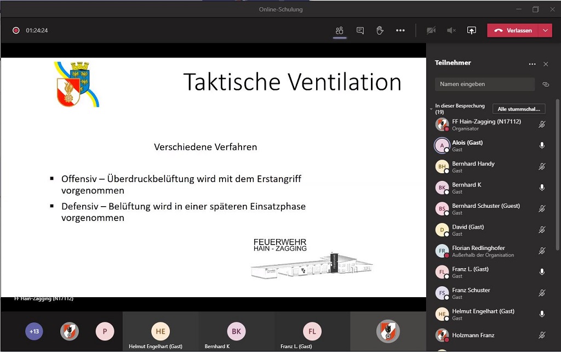Click the meeting timer 01:24:24
The image size is (561, 352).
coord(37,31)
